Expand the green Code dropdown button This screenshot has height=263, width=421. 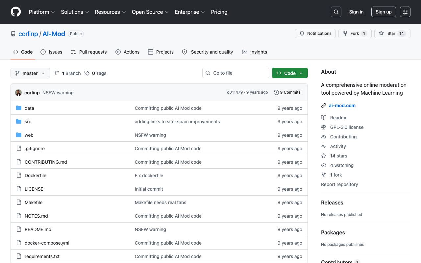pos(290,73)
